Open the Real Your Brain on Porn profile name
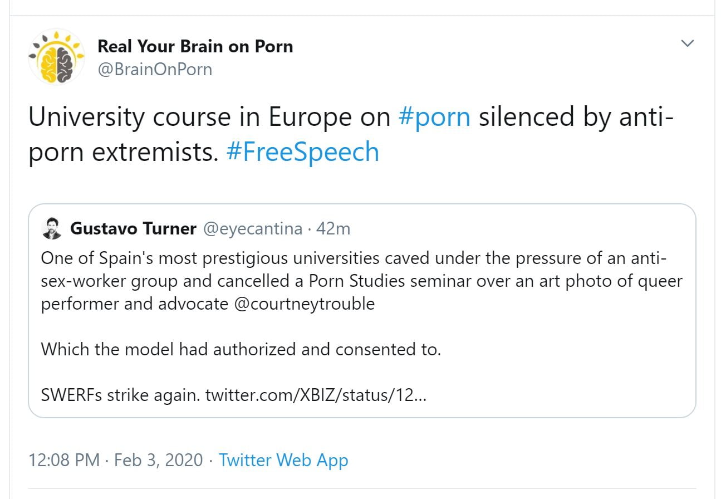 195,46
